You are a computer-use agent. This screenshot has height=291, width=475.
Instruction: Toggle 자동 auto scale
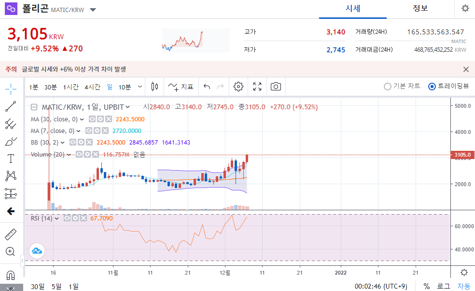464,286
